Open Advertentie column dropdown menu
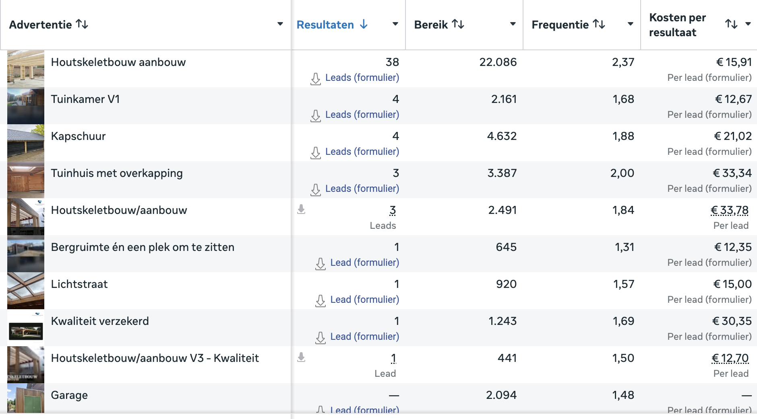Screen dimensions: 757x419 coord(280,24)
